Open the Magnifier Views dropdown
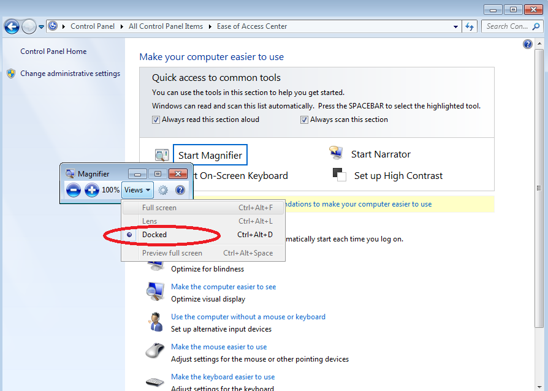Screen dimensions: 548x391 137,190
